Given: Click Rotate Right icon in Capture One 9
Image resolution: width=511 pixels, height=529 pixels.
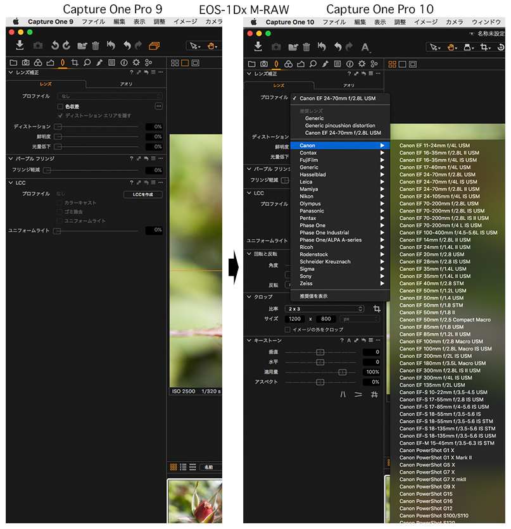Looking at the screenshot, I should pyautogui.click(x=66, y=45).
